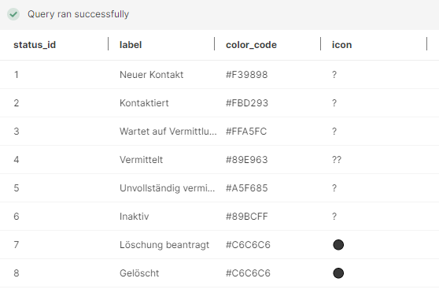This screenshot has width=439, height=293.
Task: Select the divider between label and color_code columns
Action: [x=214, y=44]
